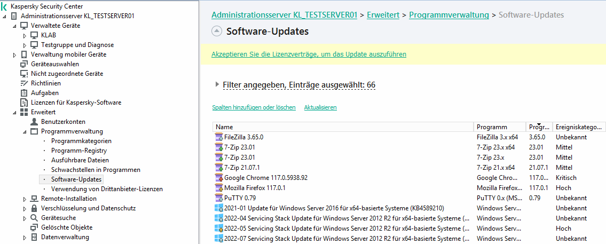This screenshot has height=244, width=606.
Task: Follow the Erweitert breadcrumb link
Action: point(383,15)
